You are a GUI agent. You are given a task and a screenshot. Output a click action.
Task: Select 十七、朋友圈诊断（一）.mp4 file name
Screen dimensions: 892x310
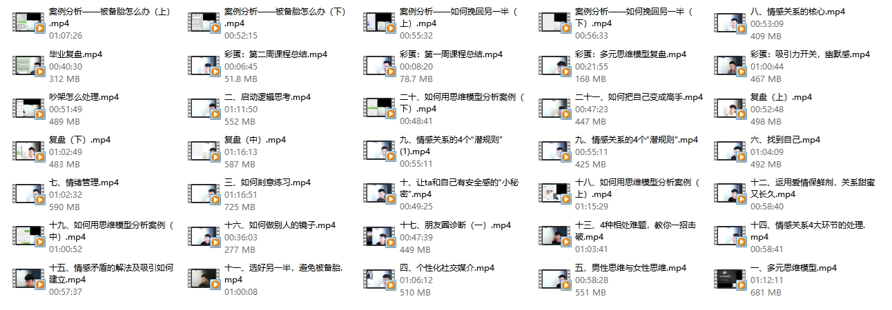click(x=456, y=225)
